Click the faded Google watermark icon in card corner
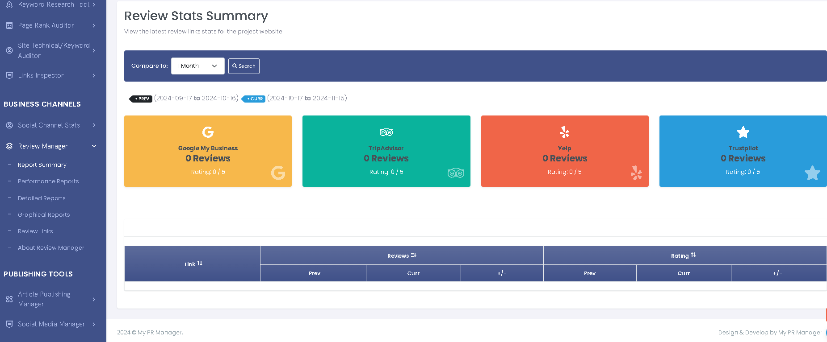 pos(278,173)
